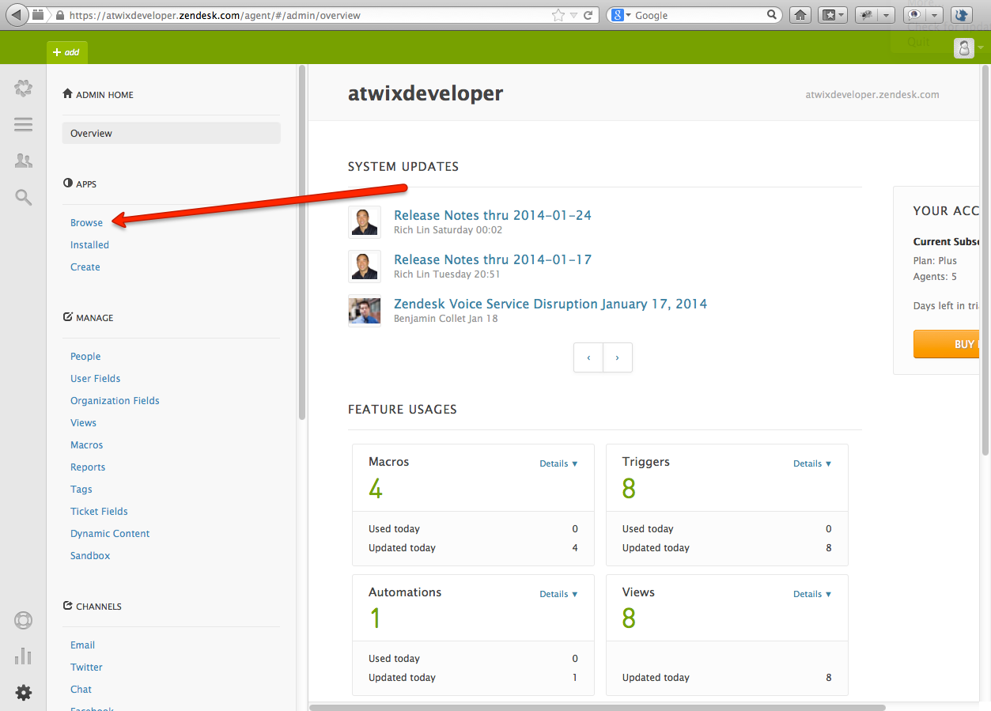Click the user profile avatar icon
This screenshot has width=991, height=711.
tap(963, 48)
